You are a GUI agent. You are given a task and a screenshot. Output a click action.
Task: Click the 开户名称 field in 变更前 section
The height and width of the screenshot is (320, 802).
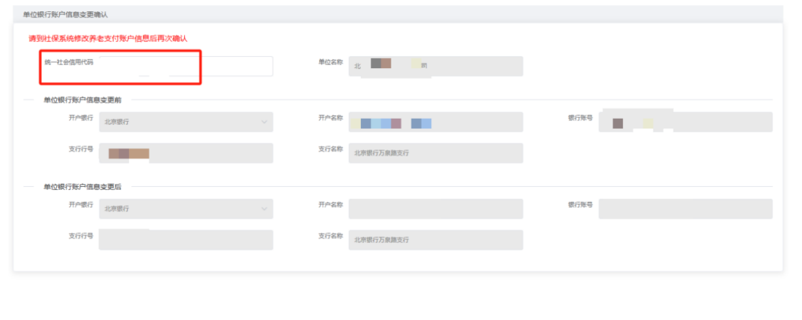(x=435, y=122)
